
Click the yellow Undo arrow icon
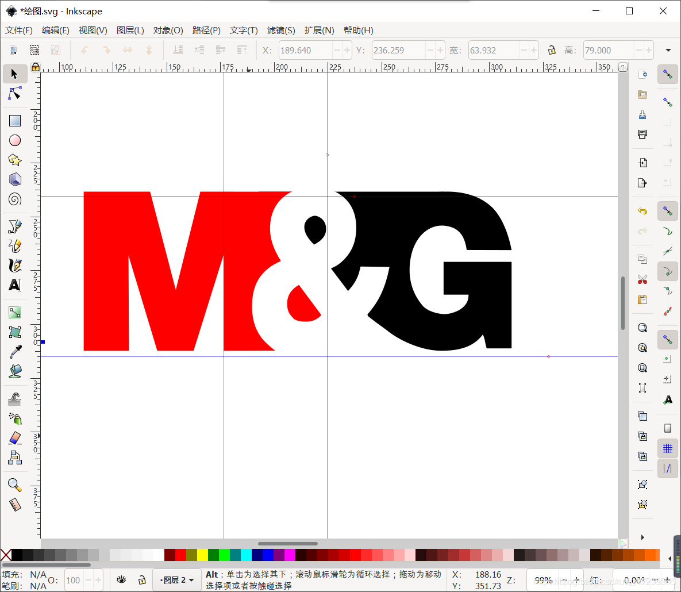pos(642,211)
